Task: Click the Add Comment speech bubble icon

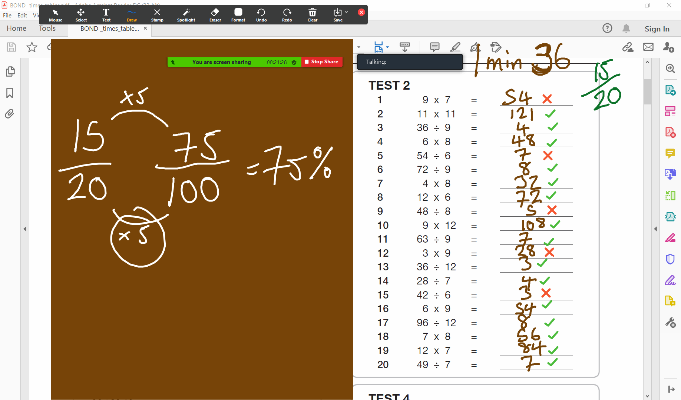Action: [x=434, y=47]
